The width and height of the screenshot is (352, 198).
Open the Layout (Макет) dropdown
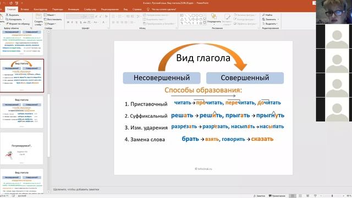pos(50,15)
